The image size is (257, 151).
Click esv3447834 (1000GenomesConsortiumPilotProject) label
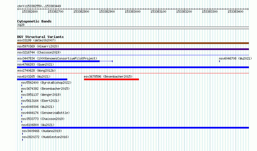click(57, 58)
